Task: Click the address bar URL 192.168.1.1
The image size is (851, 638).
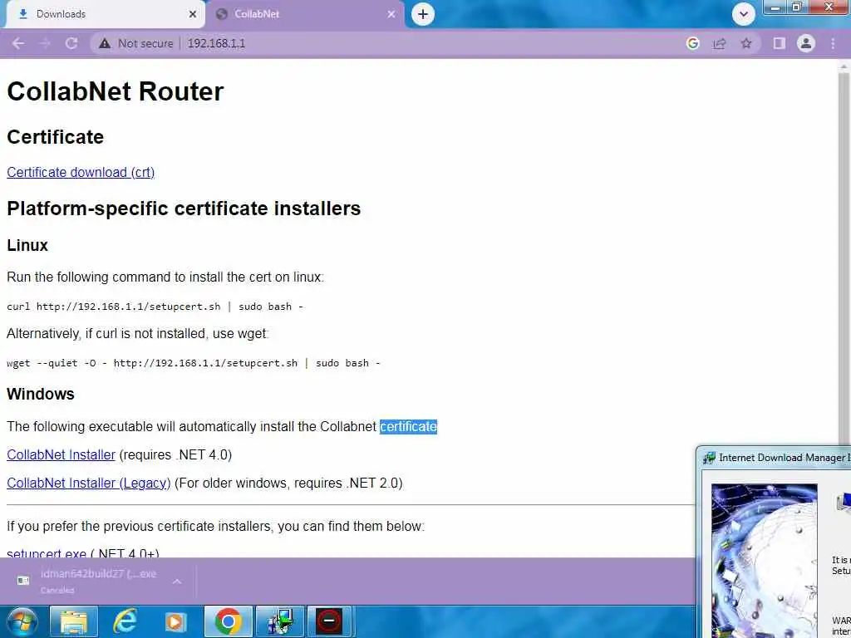Action: point(216,43)
